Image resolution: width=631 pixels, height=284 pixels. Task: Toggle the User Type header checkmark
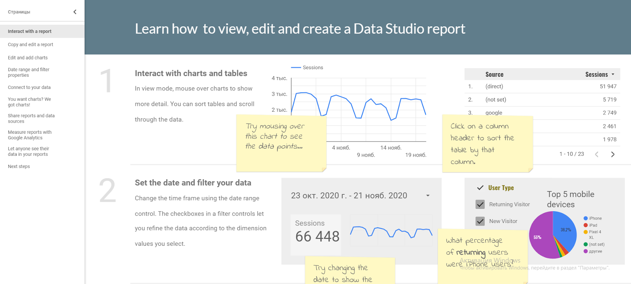(480, 188)
